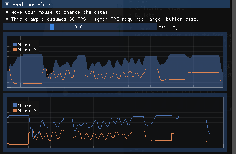Hide Mouse Y series via top legend label

(x=27, y=50)
